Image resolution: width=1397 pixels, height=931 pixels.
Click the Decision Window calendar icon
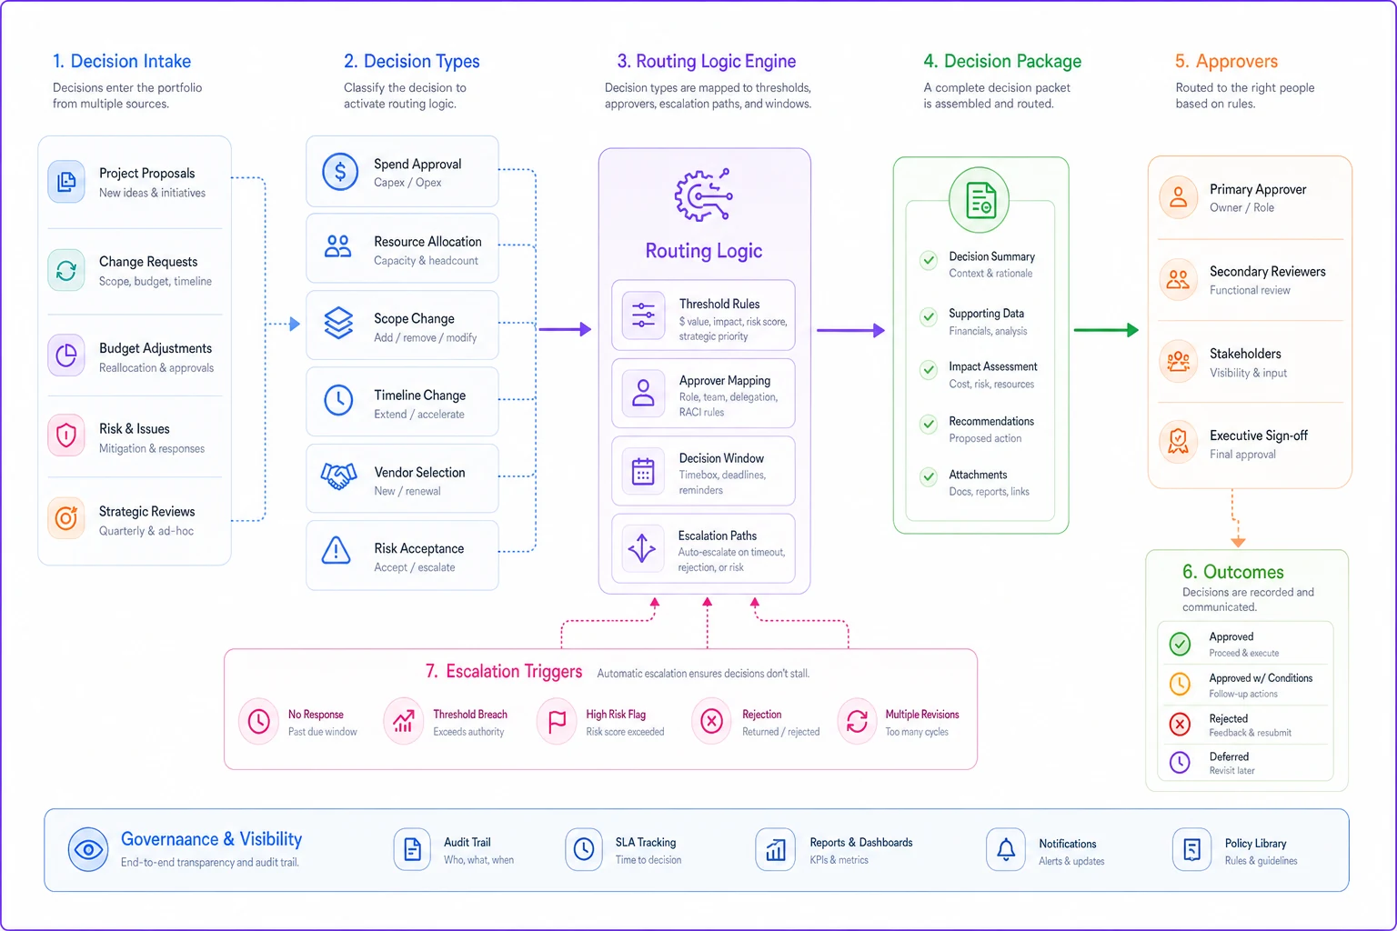point(643,471)
